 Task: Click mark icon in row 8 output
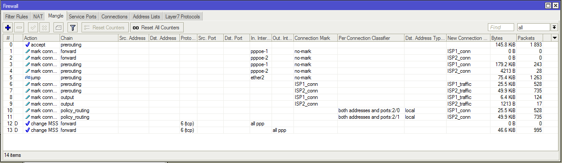pos(28,97)
